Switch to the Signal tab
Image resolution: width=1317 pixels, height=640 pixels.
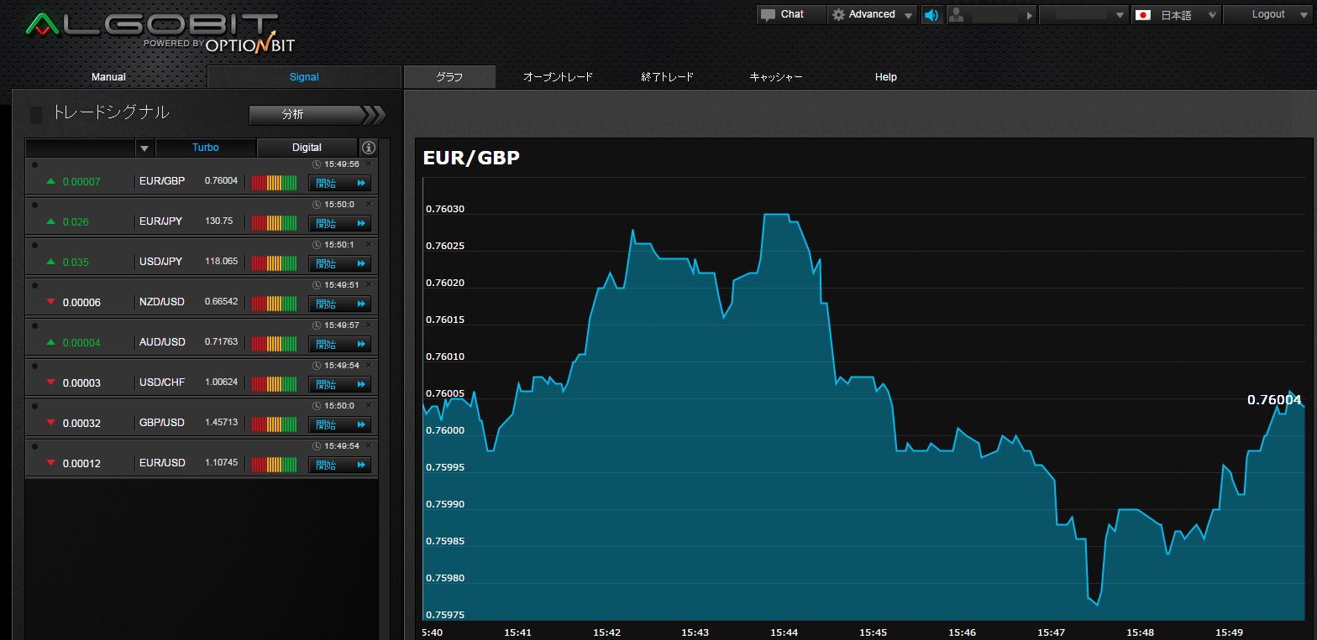pos(304,77)
